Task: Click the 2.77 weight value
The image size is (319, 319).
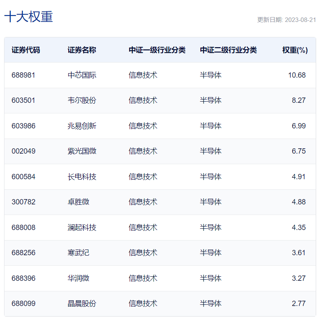Action: pyautogui.click(x=298, y=304)
